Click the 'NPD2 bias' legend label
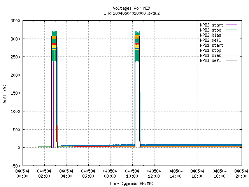 coord(210,35)
